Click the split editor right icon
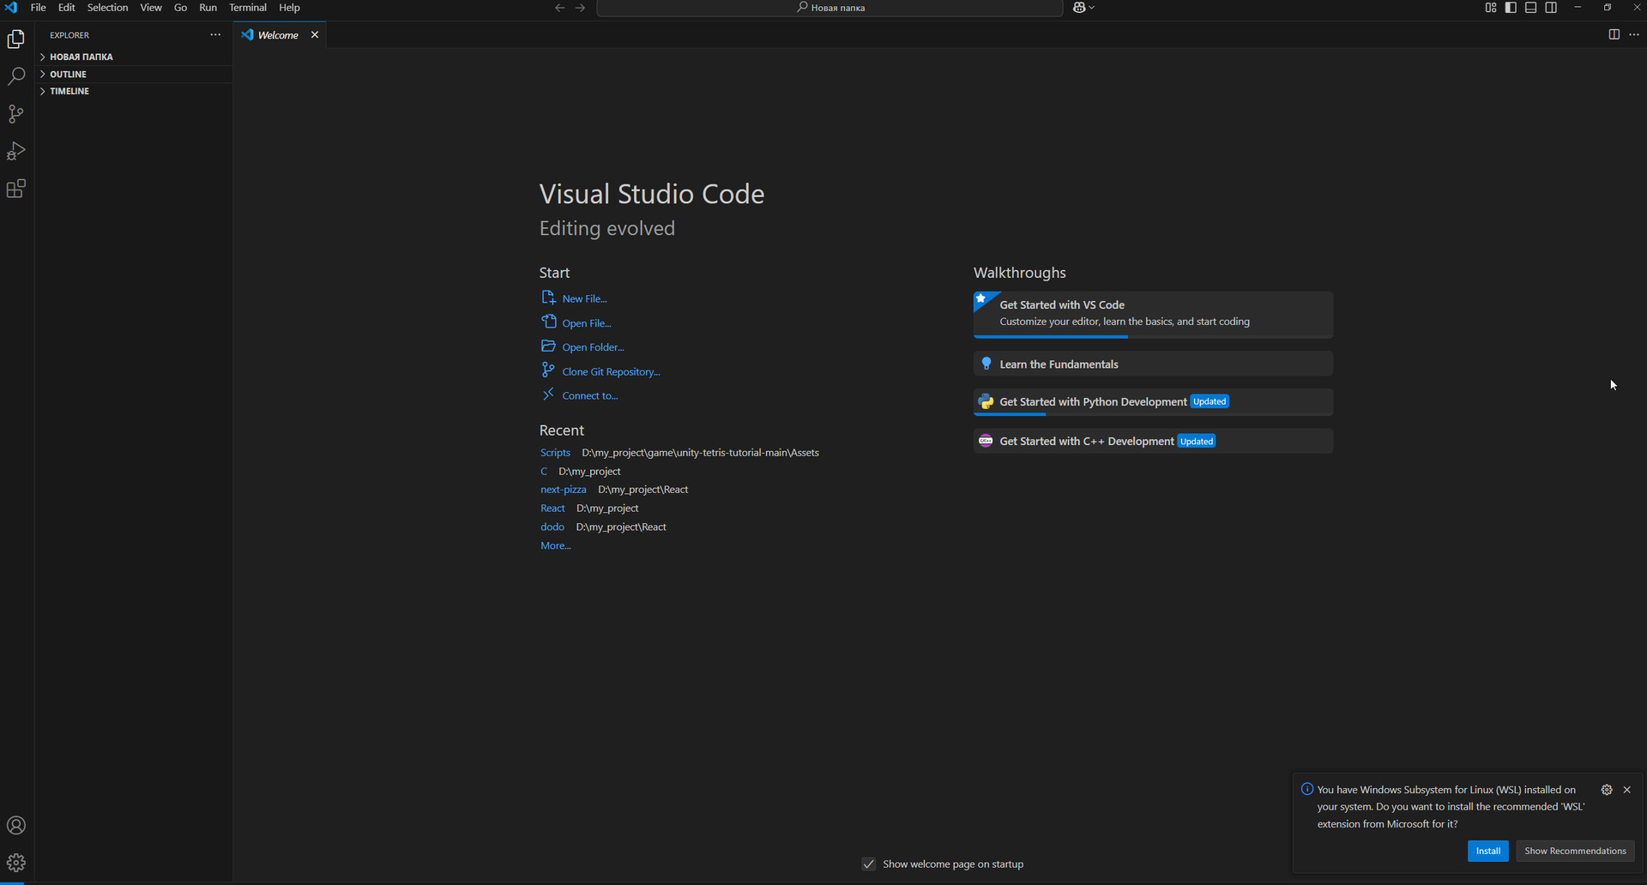 pyautogui.click(x=1614, y=34)
